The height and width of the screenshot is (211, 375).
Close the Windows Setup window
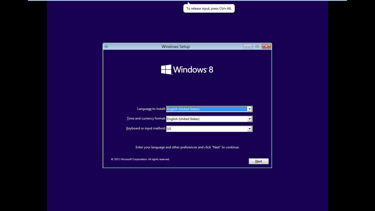[266, 46]
